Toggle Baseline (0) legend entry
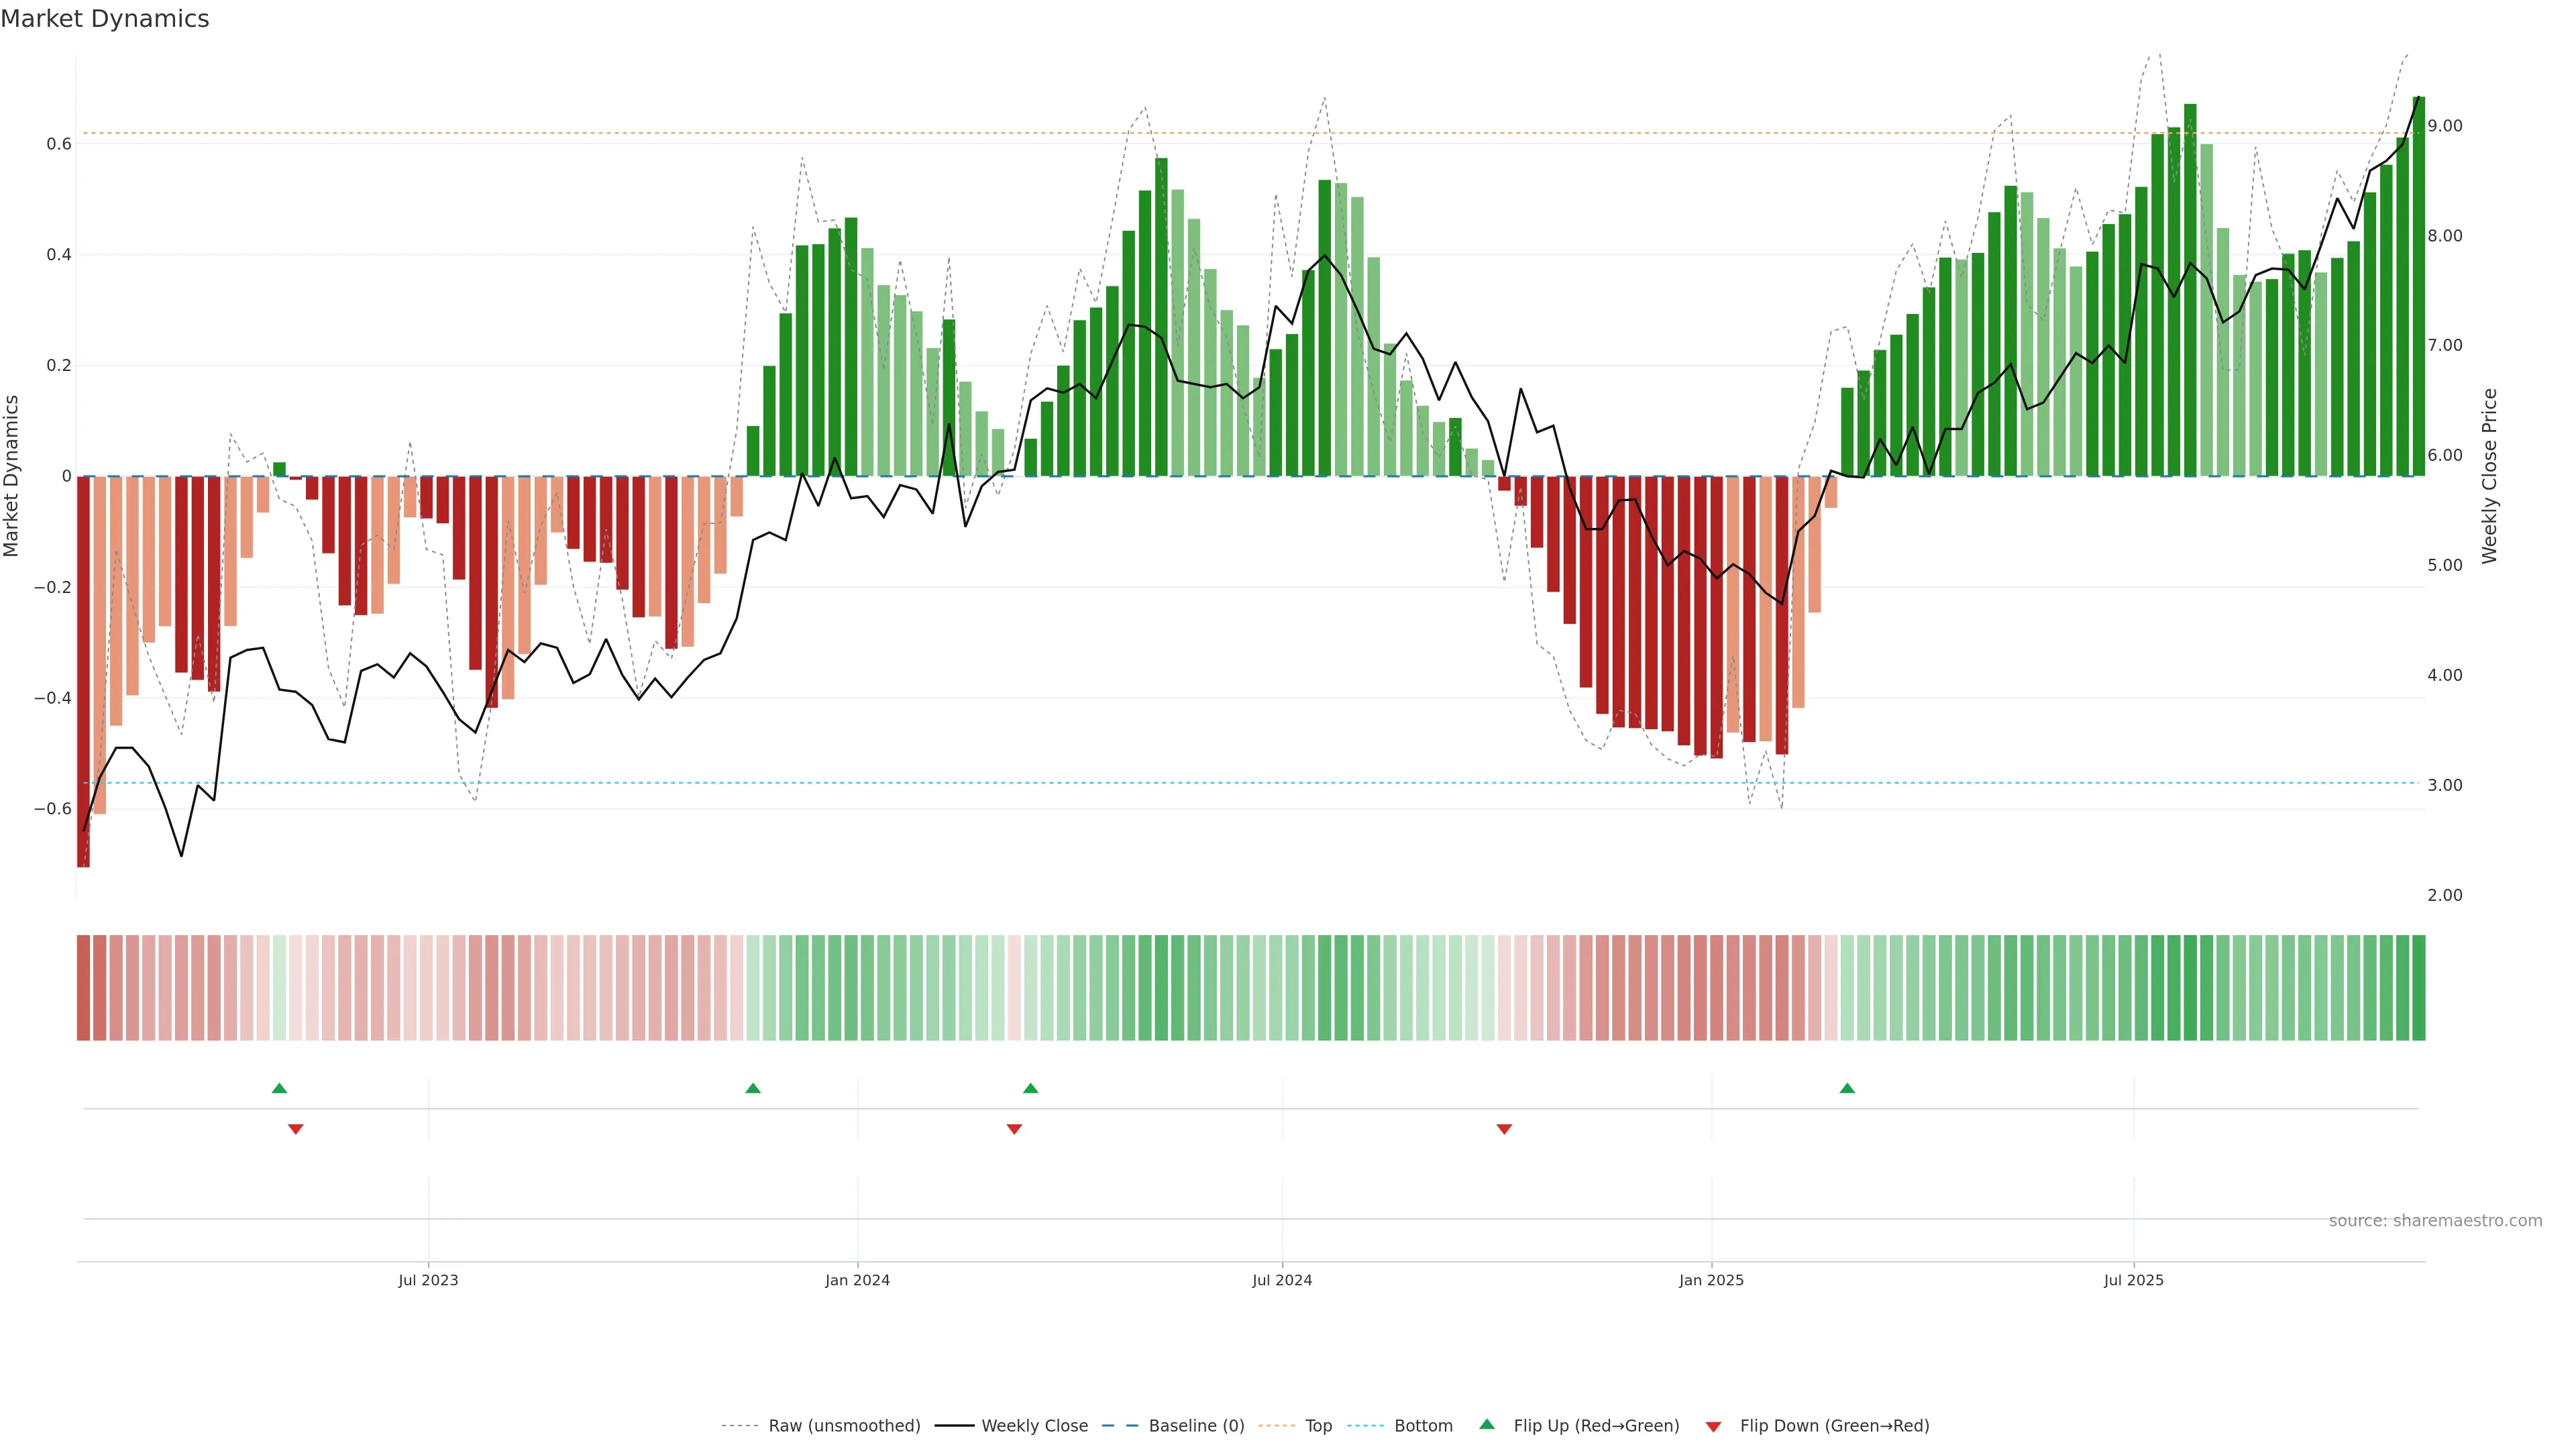 (1196, 1426)
